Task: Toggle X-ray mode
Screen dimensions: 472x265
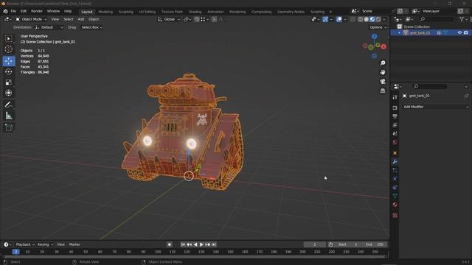Action: [x=353, y=19]
